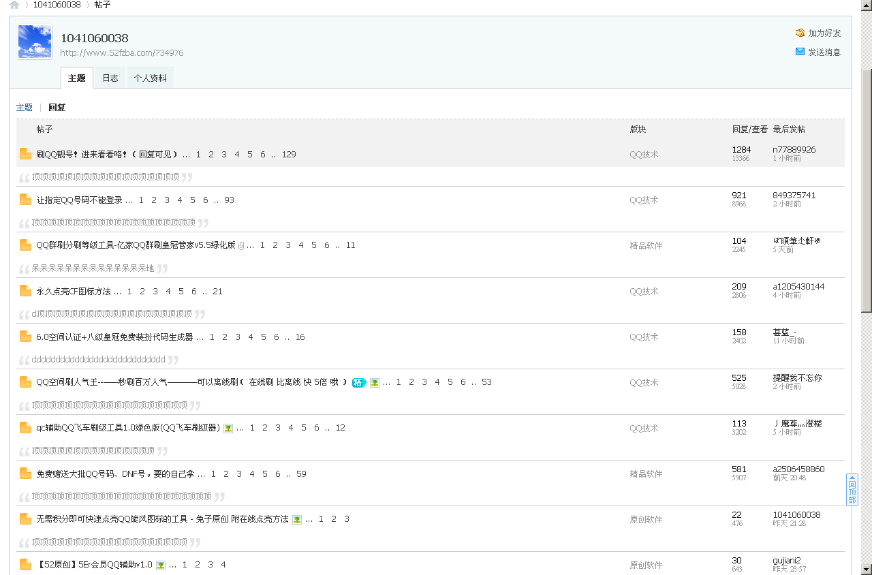Open thread 6.0空间认证+八级皇冠免费装扮代码生成器

pos(115,337)
